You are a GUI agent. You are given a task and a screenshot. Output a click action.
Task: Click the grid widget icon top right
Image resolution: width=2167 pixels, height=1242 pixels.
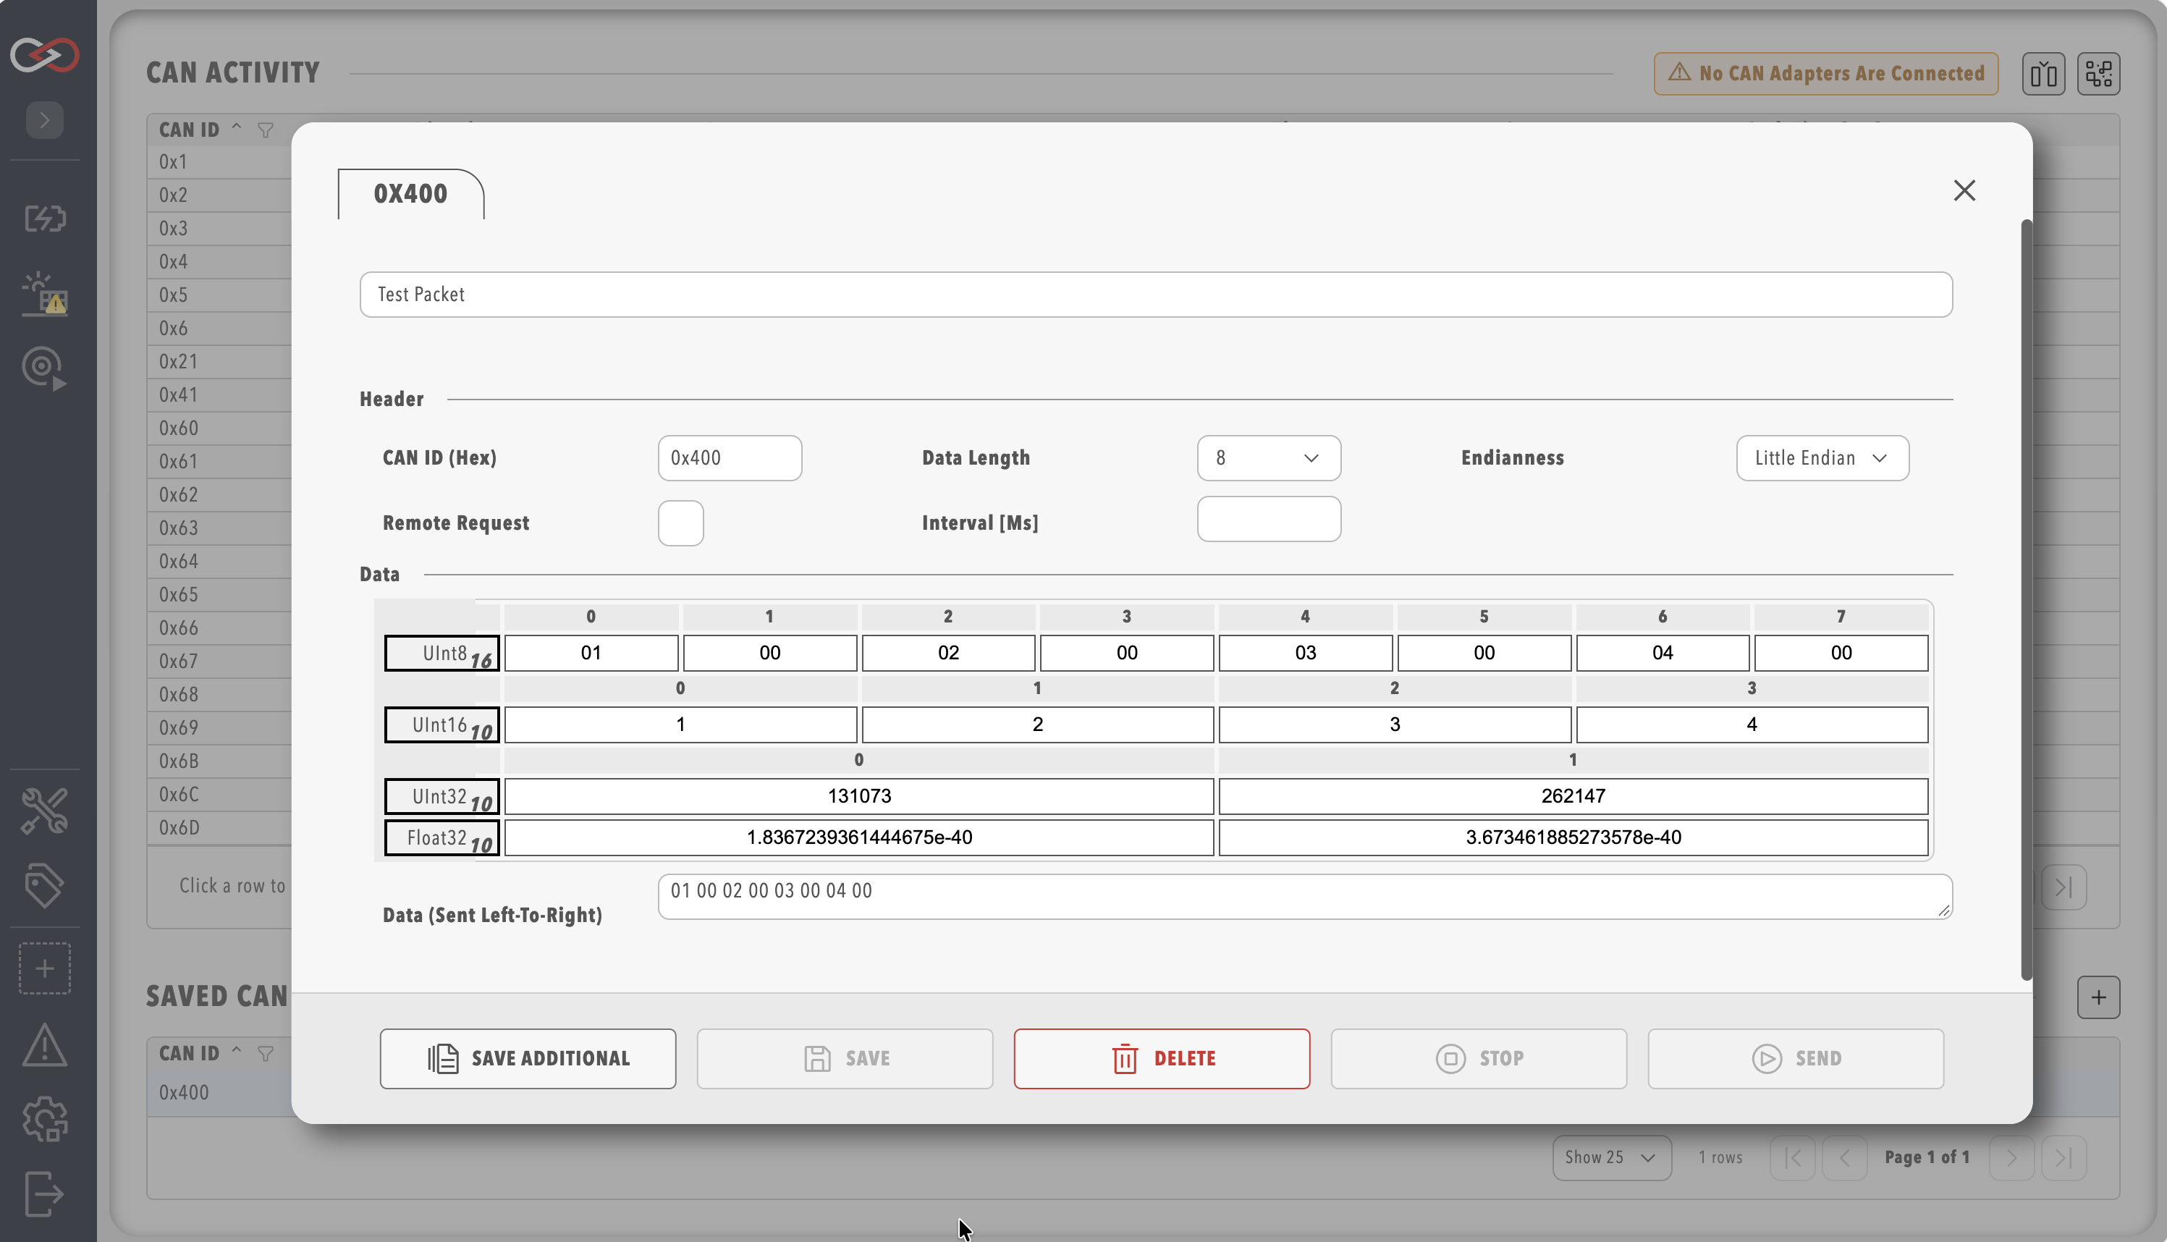point(2099,73)
